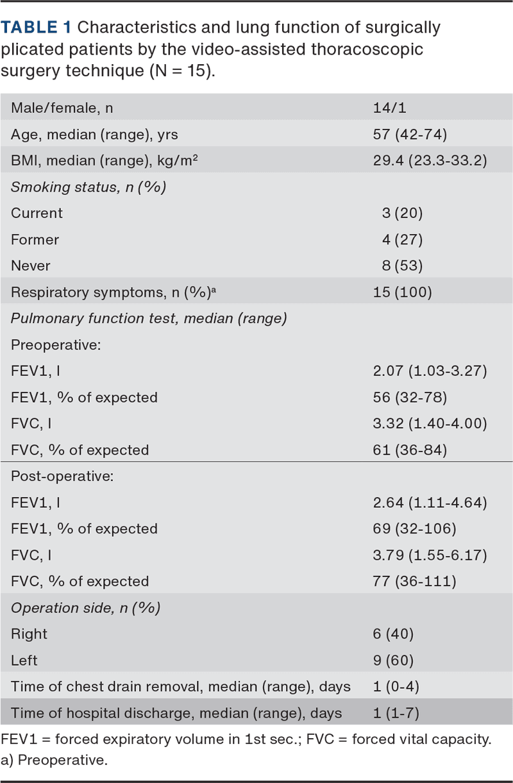Select the "Pulmonary function test" subheading

click(148, 318)
